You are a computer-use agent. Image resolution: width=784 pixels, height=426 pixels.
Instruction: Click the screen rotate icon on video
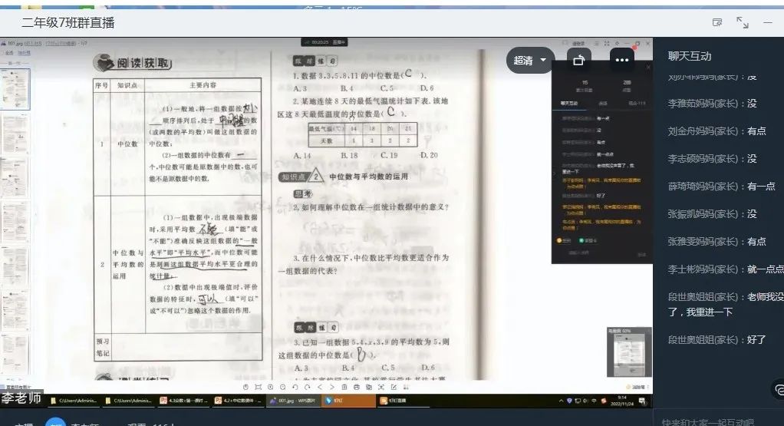pyautogui.click(x=579, y=60)
